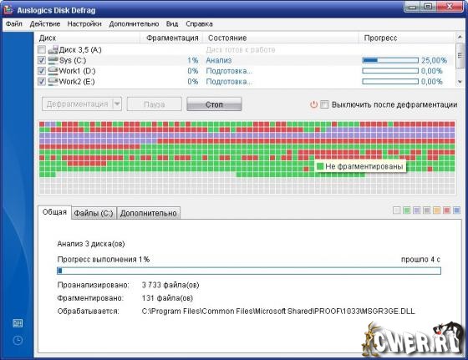Click the red fragmented color legend swatch
This screenshot has width=468, height=360.
[446, 210]
